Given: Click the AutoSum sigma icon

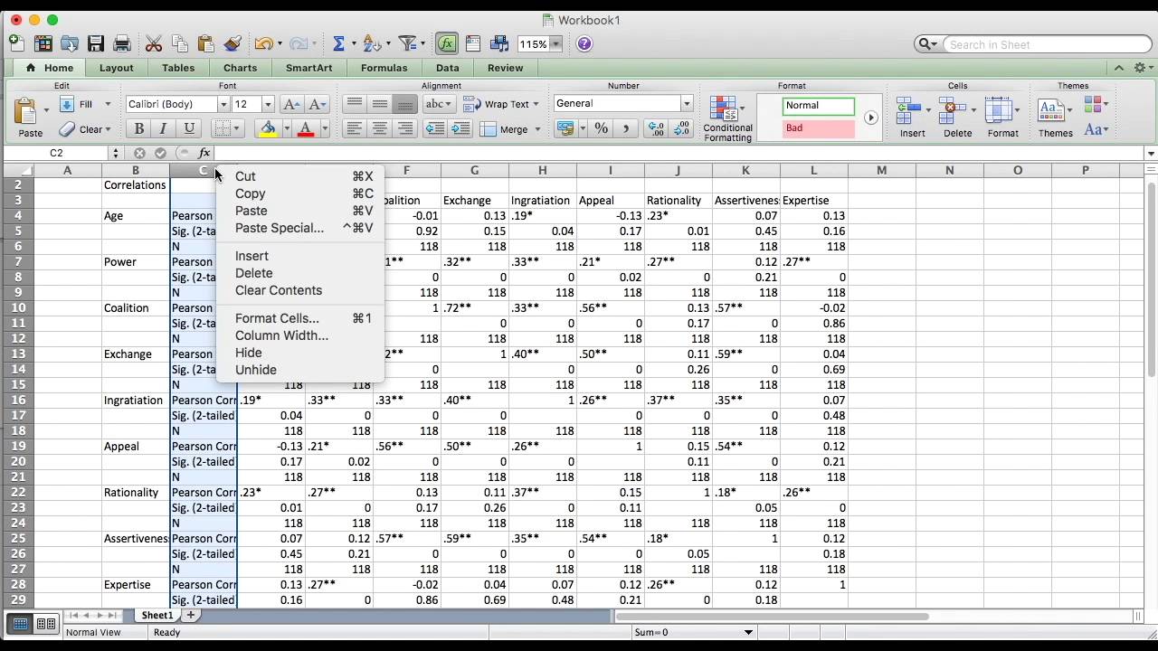Looking at the screenshot, I should click(x=339, y=43).
